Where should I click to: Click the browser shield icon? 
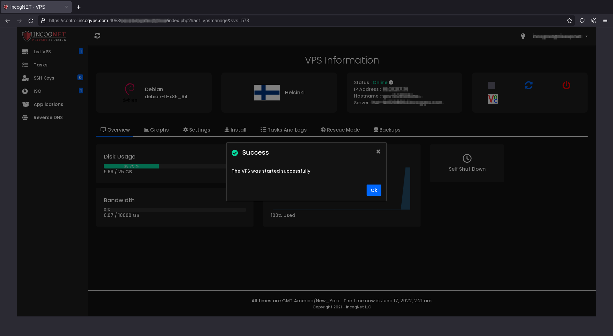pos(582,21)
